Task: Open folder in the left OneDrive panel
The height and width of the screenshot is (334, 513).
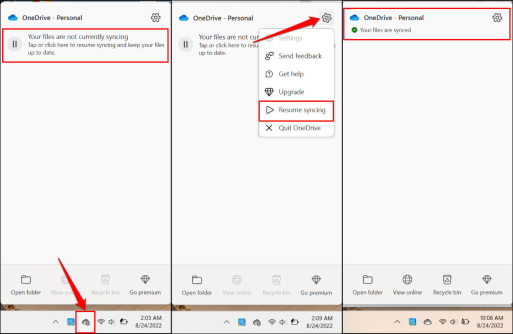Action: click(x=26, y=285)
